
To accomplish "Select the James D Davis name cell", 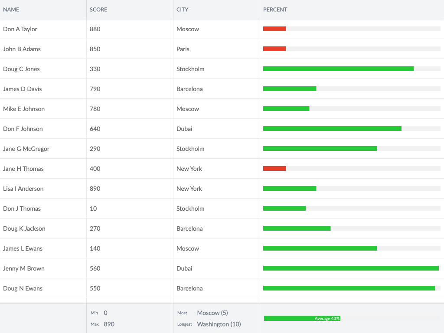I will click(43, 89).
